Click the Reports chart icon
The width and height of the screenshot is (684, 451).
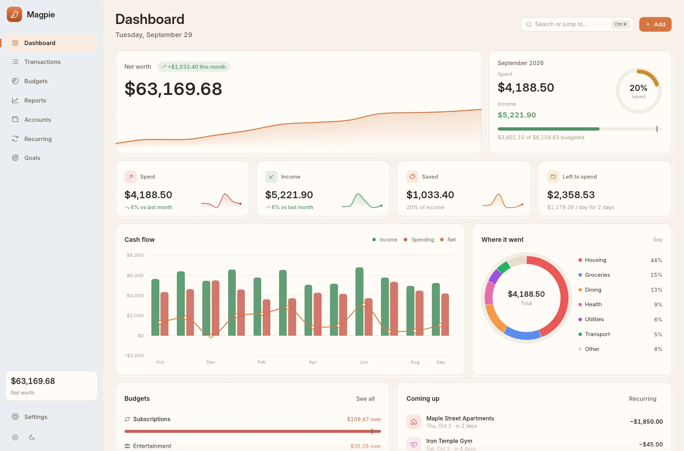15,100
